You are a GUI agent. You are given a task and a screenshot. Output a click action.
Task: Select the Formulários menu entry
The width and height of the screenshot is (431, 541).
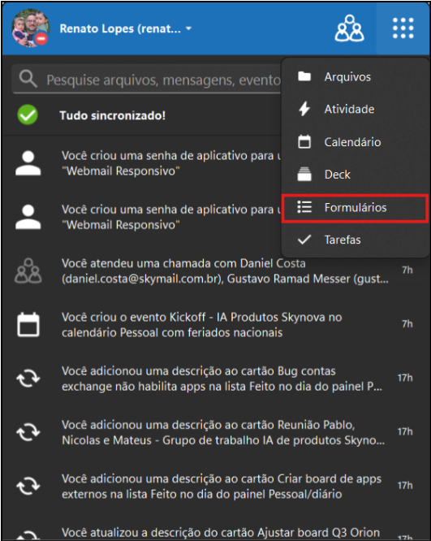click(x=356, y=208)
